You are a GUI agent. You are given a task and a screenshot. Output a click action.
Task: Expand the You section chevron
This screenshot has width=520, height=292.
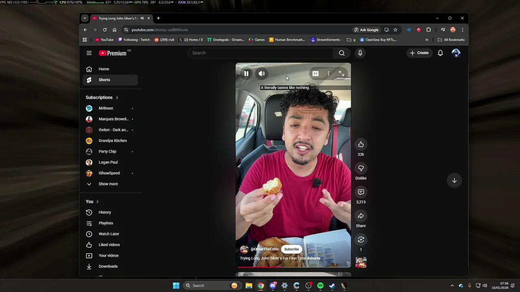97,202
